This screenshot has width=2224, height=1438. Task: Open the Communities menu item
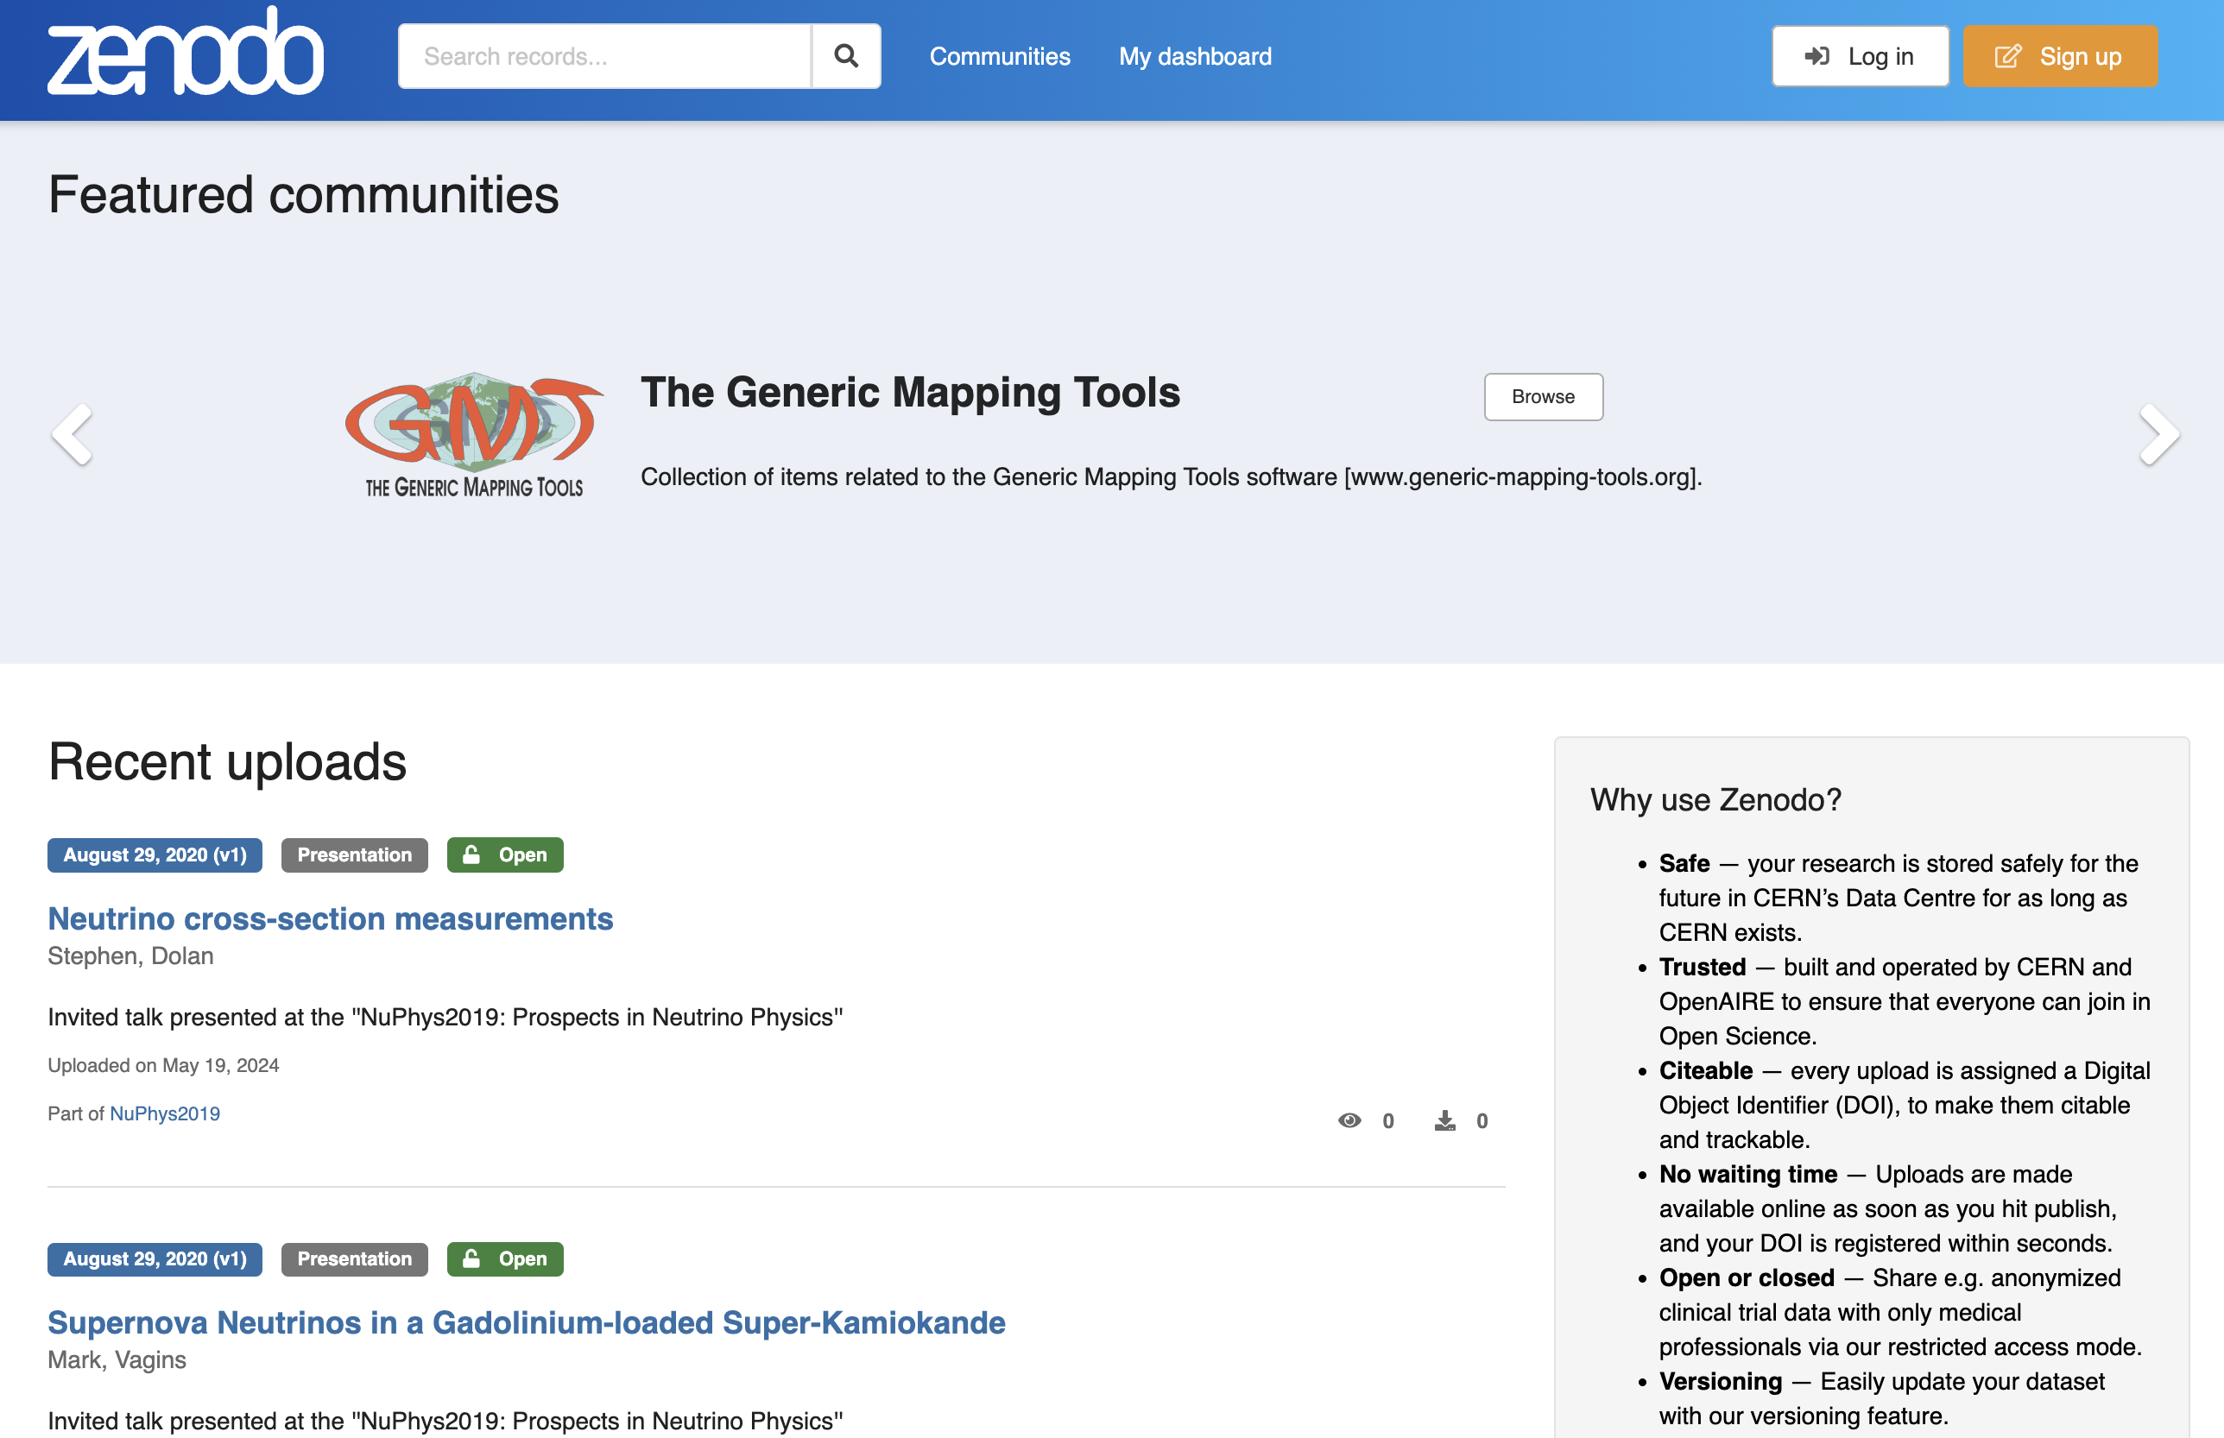point(1000,56)
